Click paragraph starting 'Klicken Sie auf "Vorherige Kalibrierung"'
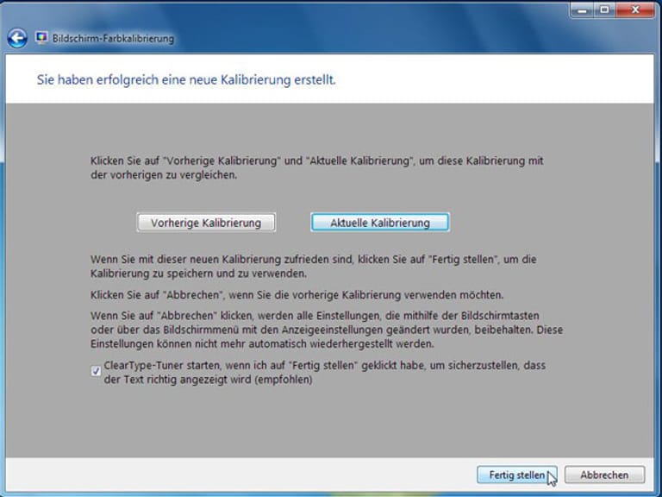This screenshot has width=662, height=497. point(317,167)
